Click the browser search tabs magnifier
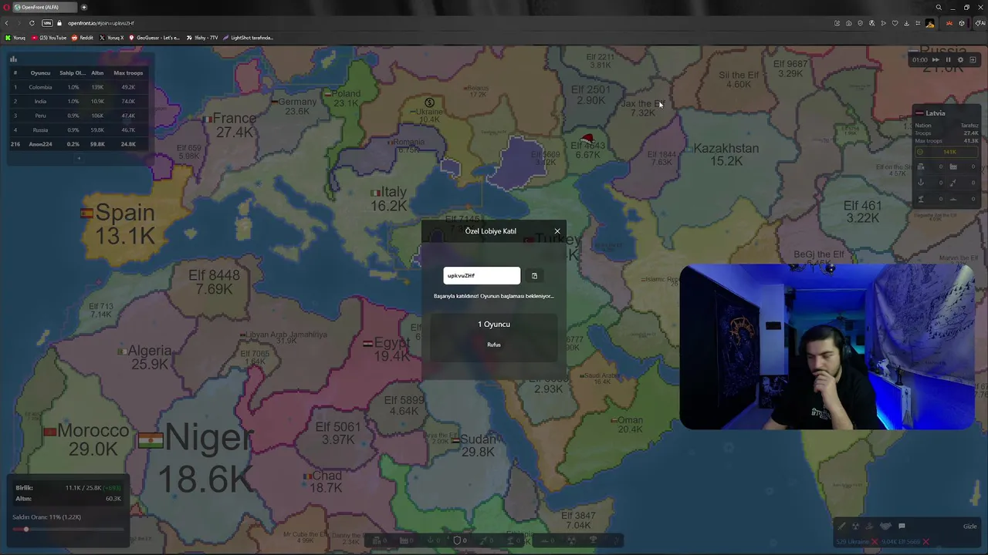The width and height of the screenshot is (988, 555). coord(939,7)
